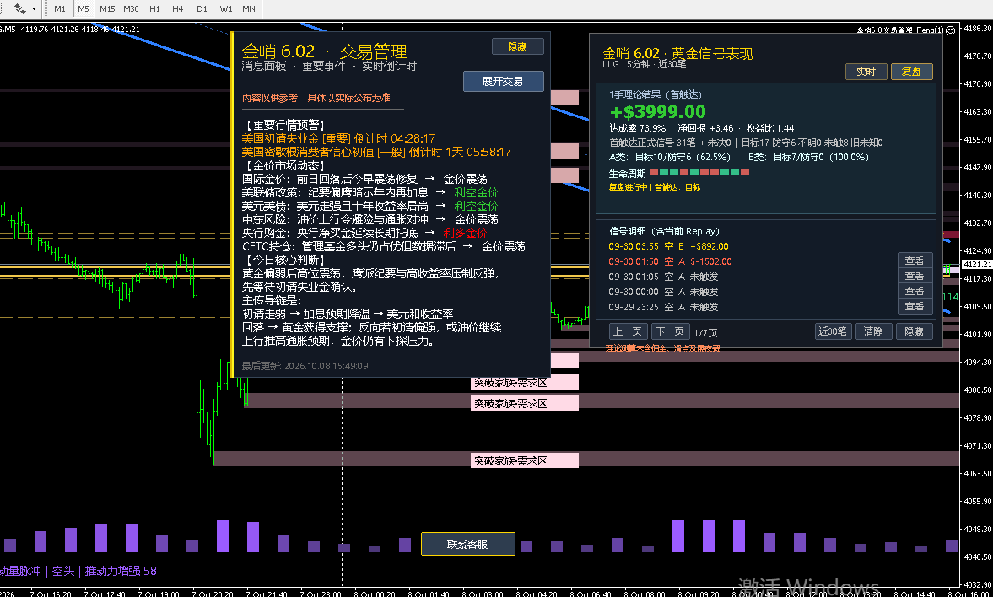Click the red 利多金价 label

coord(466,233)
